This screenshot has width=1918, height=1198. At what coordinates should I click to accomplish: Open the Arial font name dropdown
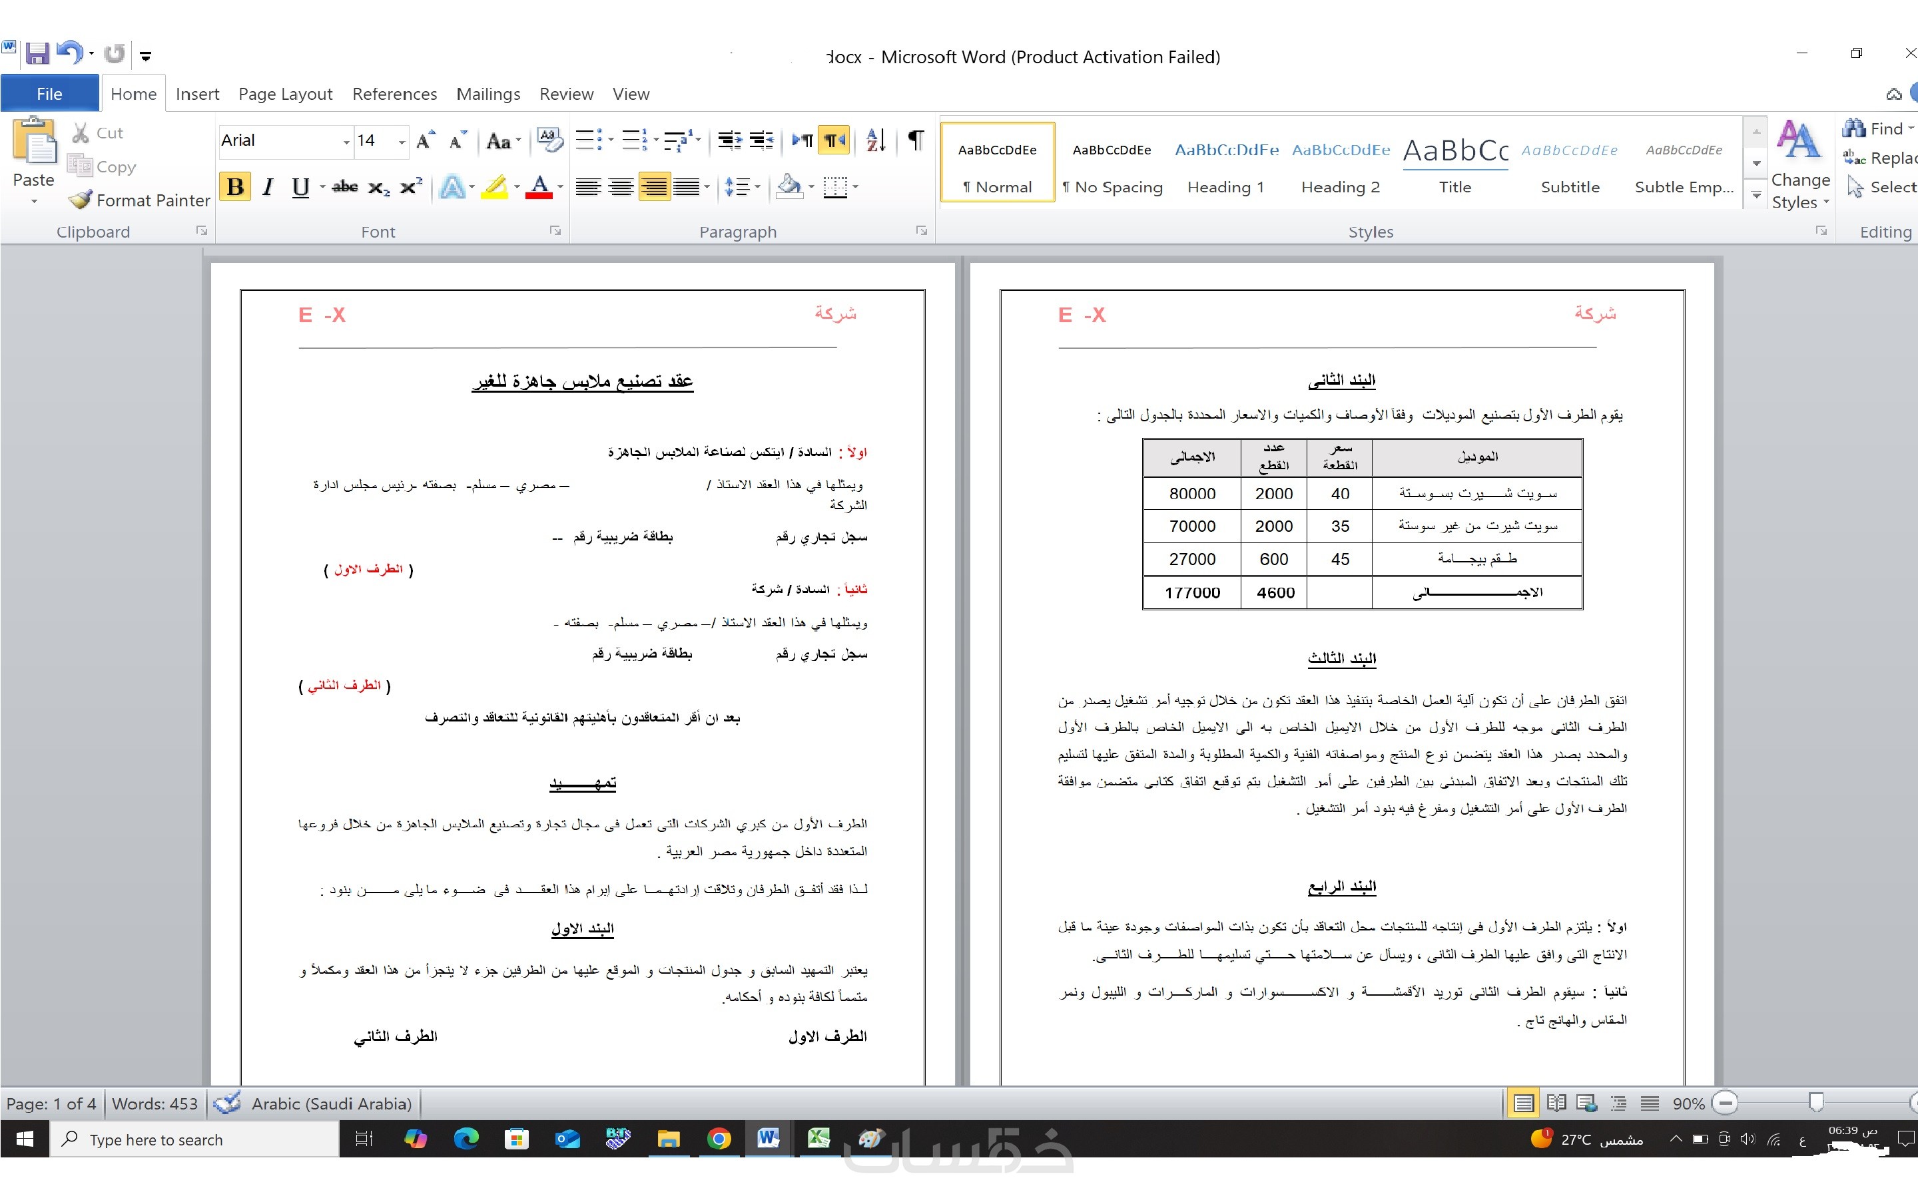click(346, 141)
